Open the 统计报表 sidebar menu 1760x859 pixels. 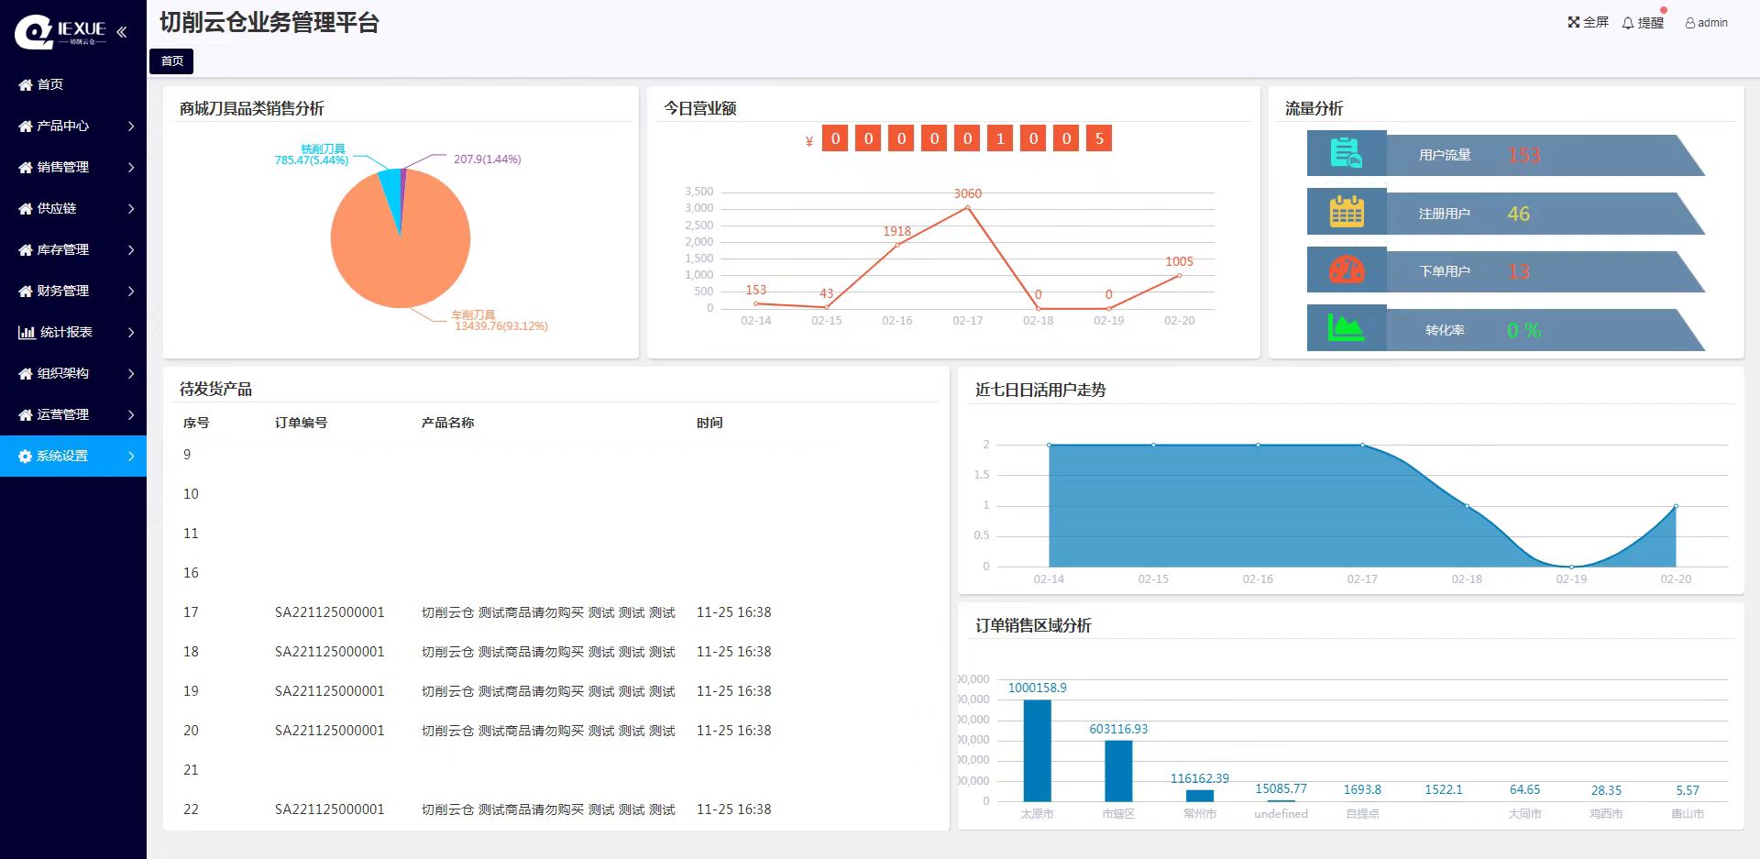[x=73, y=332]
